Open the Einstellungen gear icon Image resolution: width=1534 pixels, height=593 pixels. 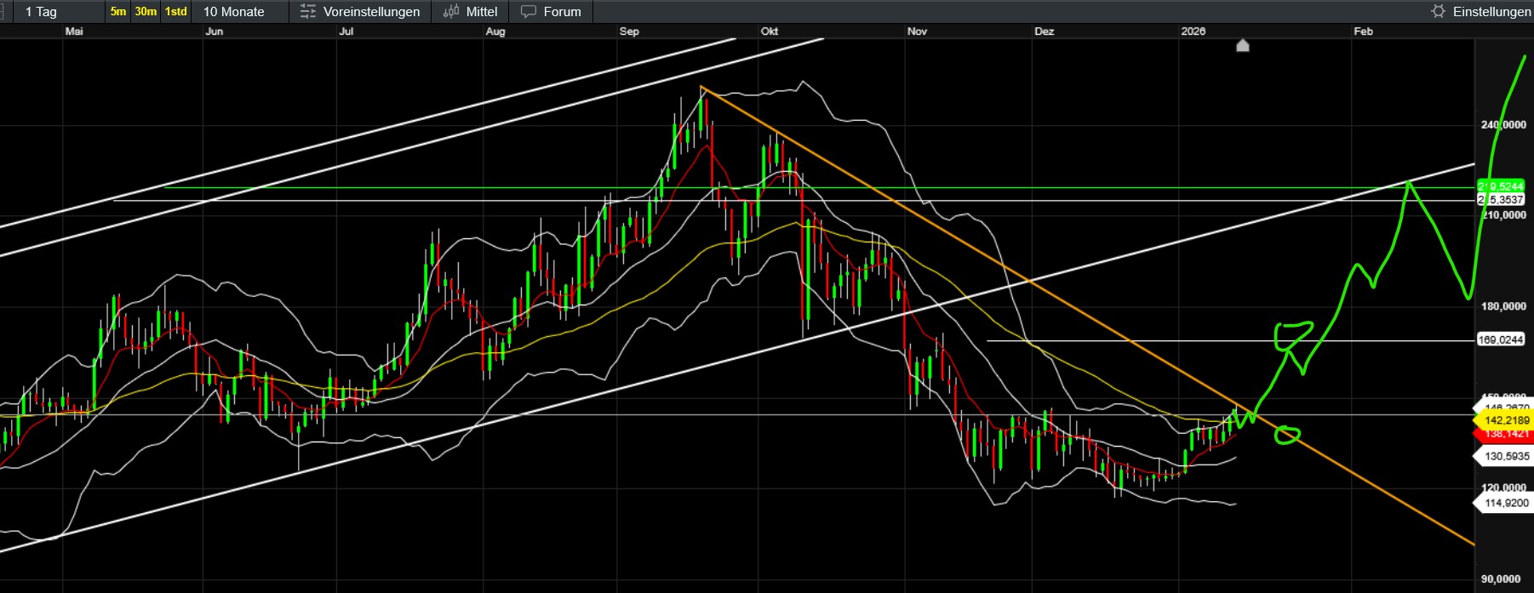point(1438,12)
